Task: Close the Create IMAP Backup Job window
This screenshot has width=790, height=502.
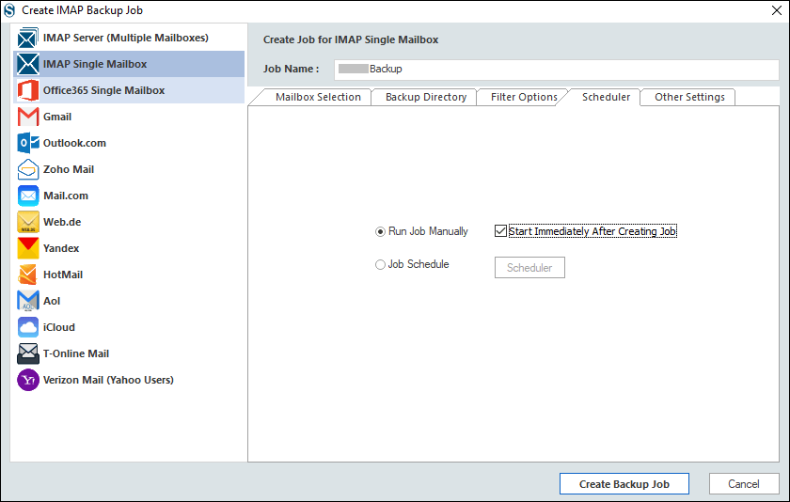Action: (x=777, y=10)
